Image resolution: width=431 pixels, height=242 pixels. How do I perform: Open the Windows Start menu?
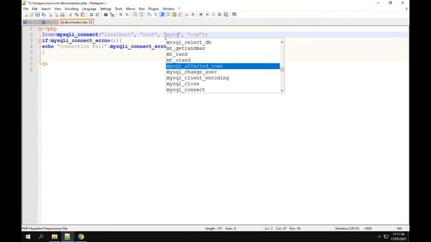pyautogui.click(x=28, y=237)
